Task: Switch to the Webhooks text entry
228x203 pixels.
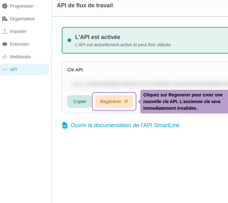Action: 20,57
